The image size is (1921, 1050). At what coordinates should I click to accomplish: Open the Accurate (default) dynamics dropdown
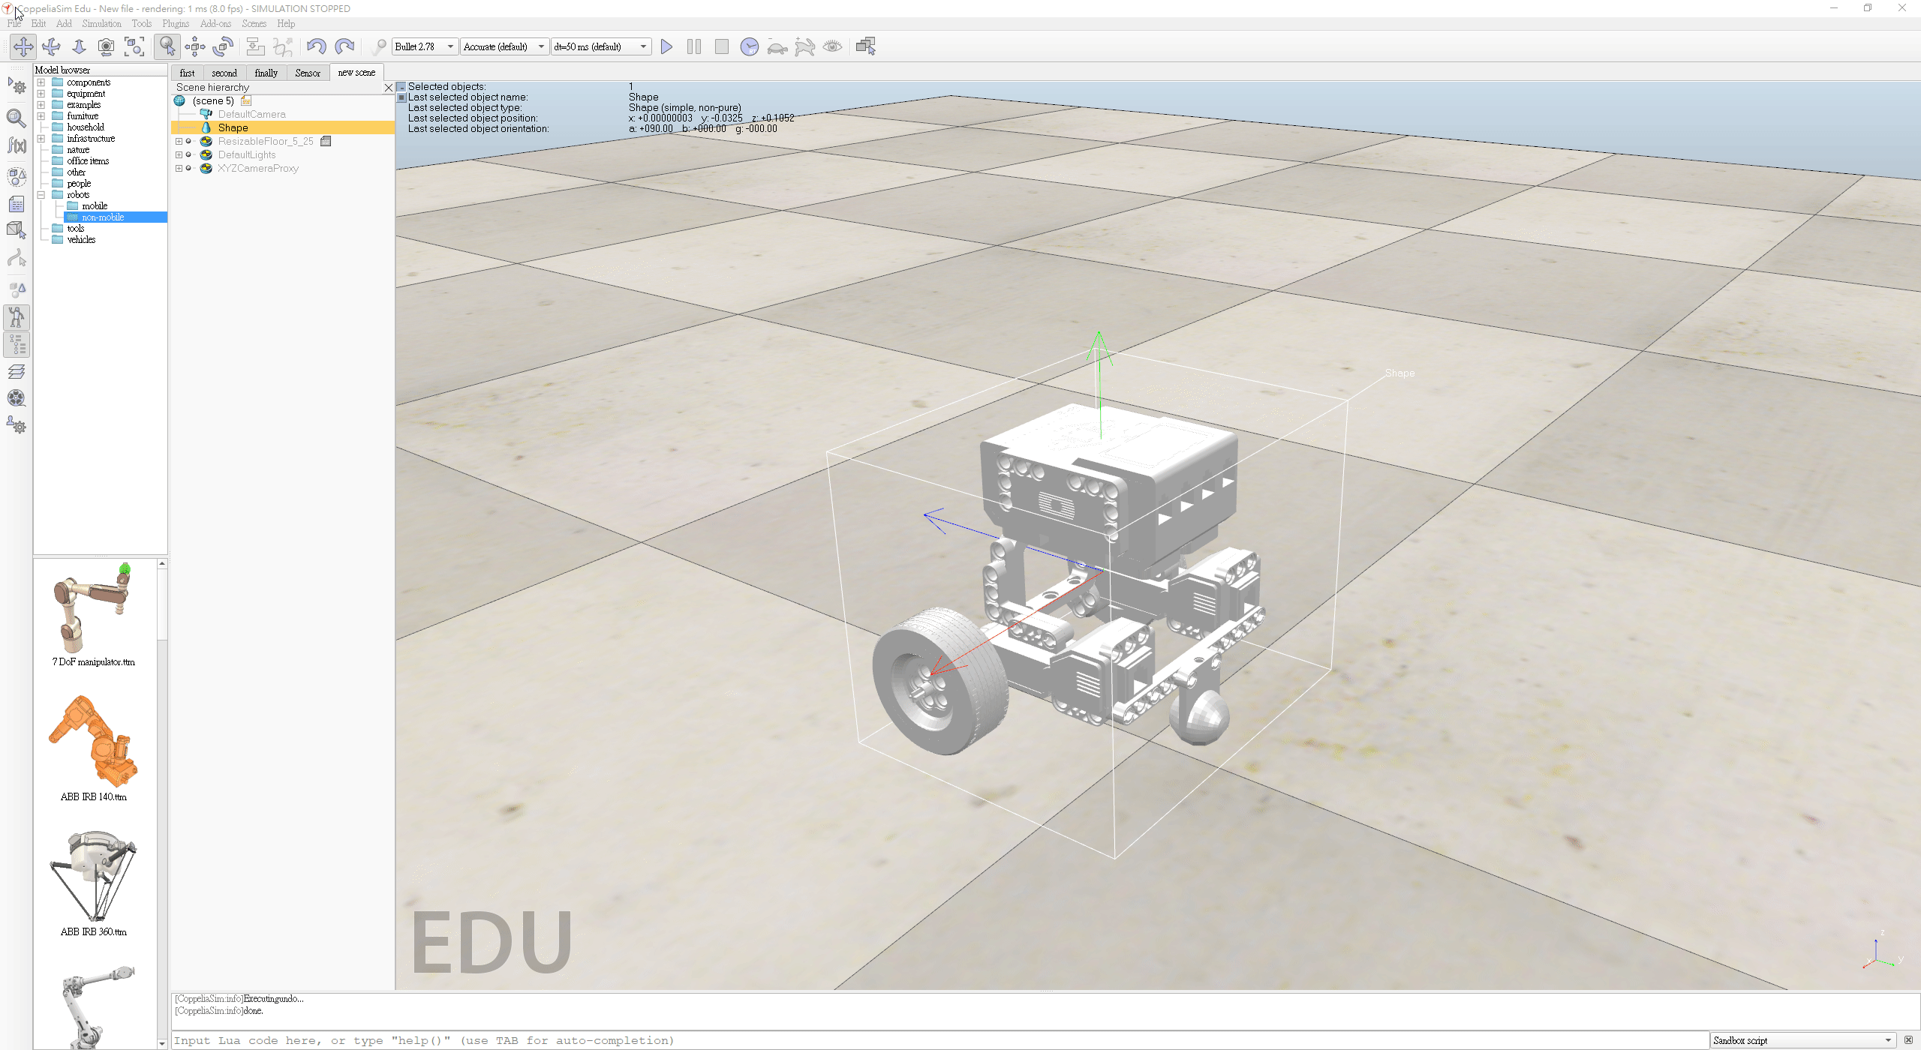504,46
